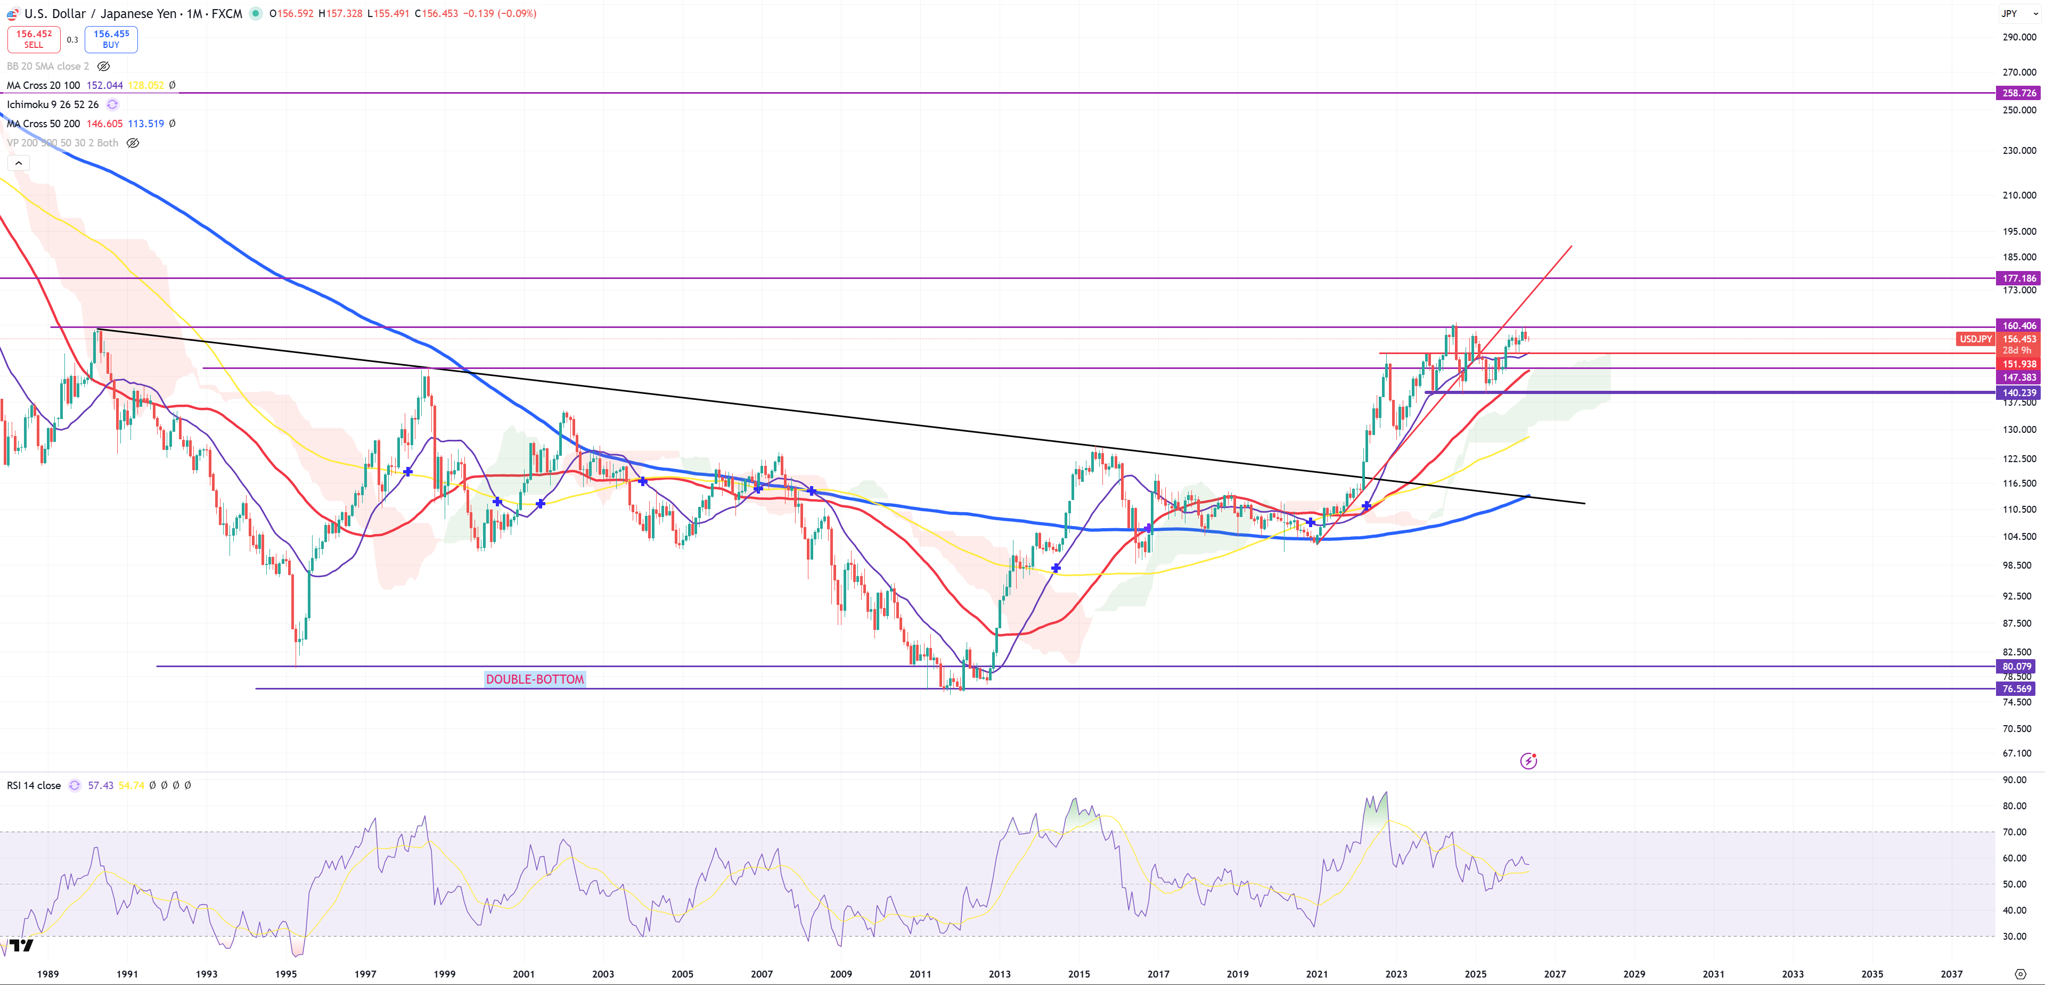The image size is (2045, 985).
Task: Click the green market status dot
Action: (256, 13)
